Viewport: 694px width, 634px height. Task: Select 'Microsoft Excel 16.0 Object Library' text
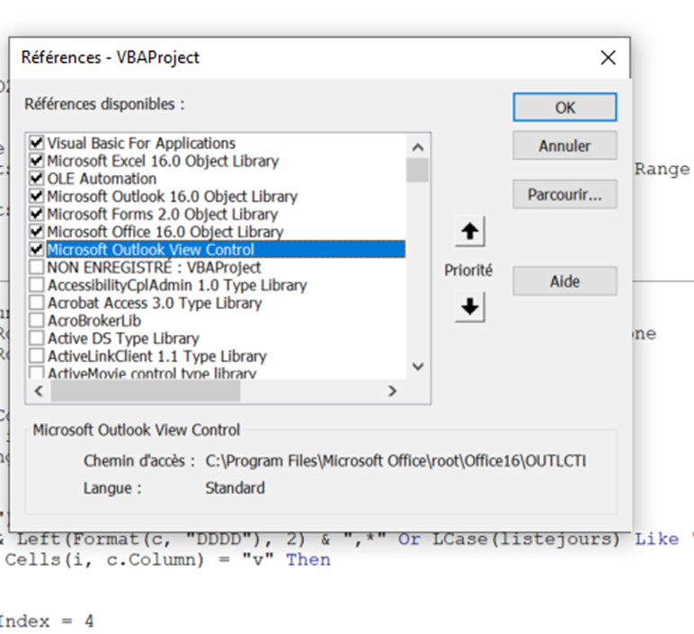[163, 161]
